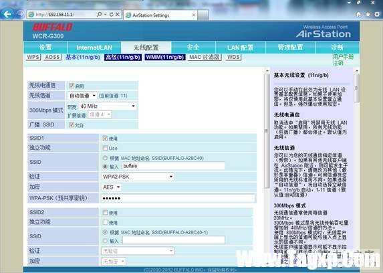Open the new blank tab button

(x=203, y=15)
